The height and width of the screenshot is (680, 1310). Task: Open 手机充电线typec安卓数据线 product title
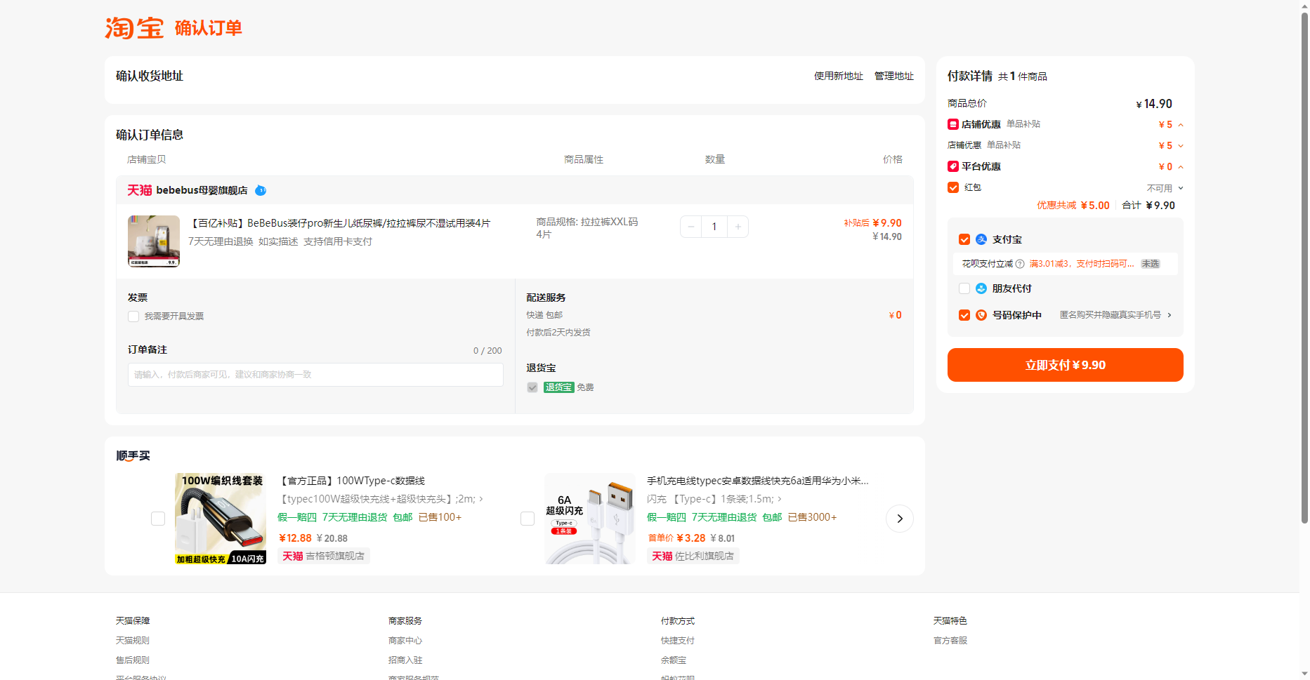pyautogui.click(x=758, y=481)
